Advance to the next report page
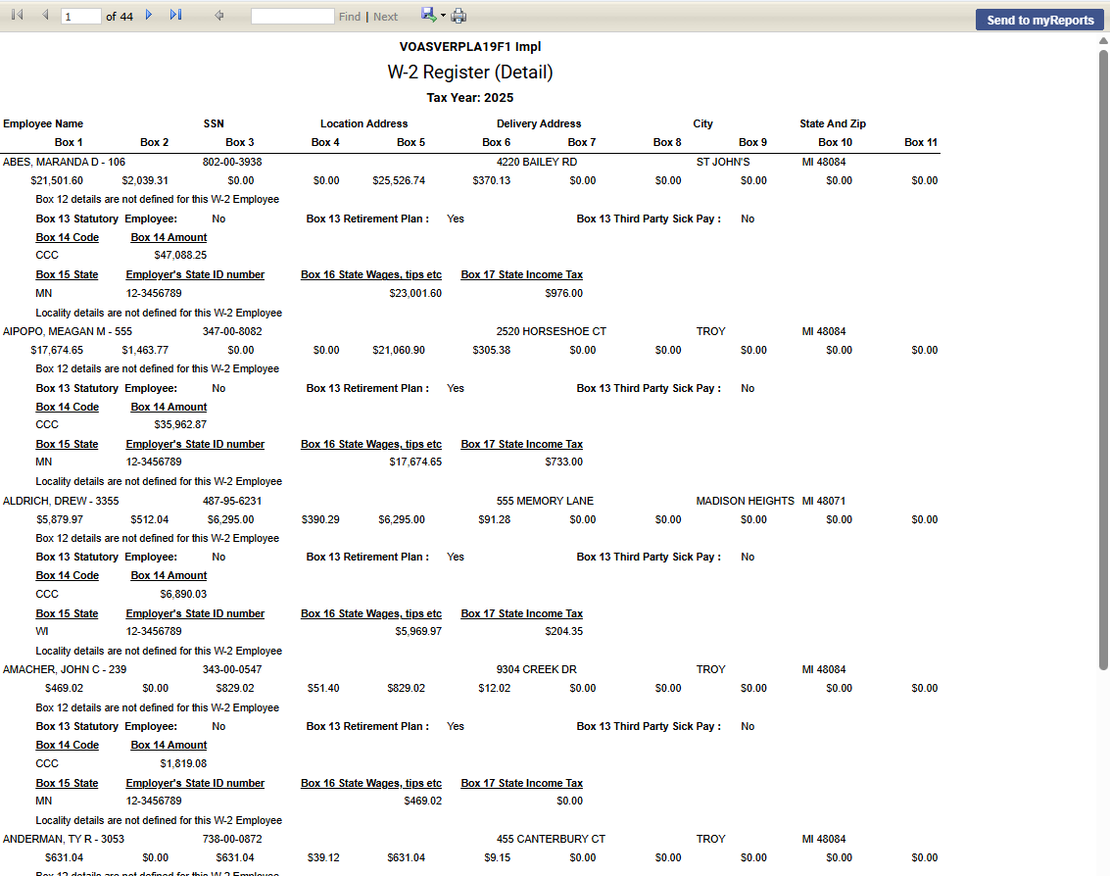Image resolution: width=1110 pixels, height=876 pixels. [x=149, y=16]
